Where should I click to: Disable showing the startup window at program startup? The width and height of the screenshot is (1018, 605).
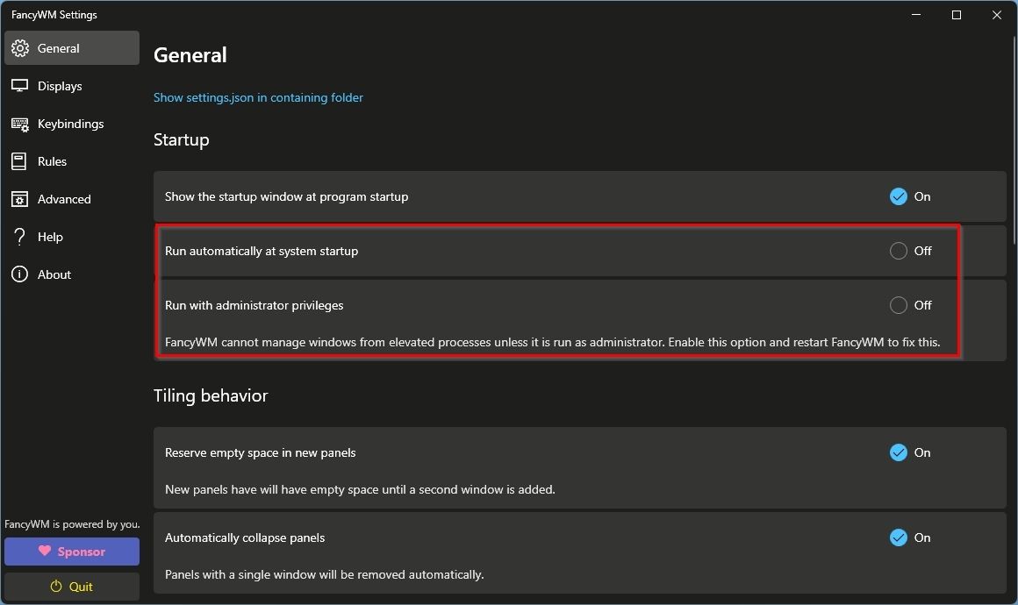pyautogui.click(x=898, y=196)
